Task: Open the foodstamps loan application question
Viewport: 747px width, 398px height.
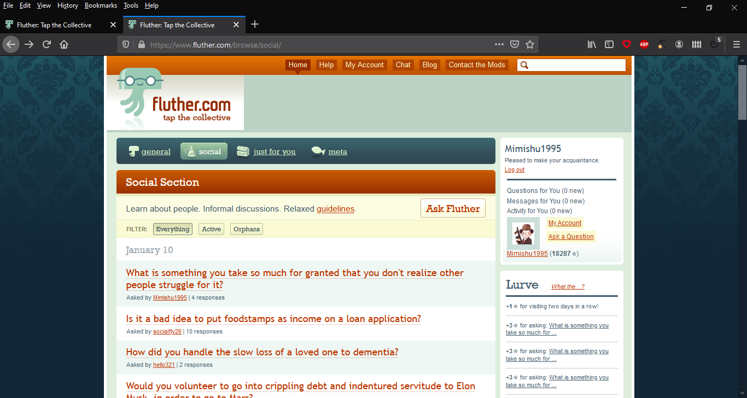Action: pyautogui.click(x=273, y=319)
